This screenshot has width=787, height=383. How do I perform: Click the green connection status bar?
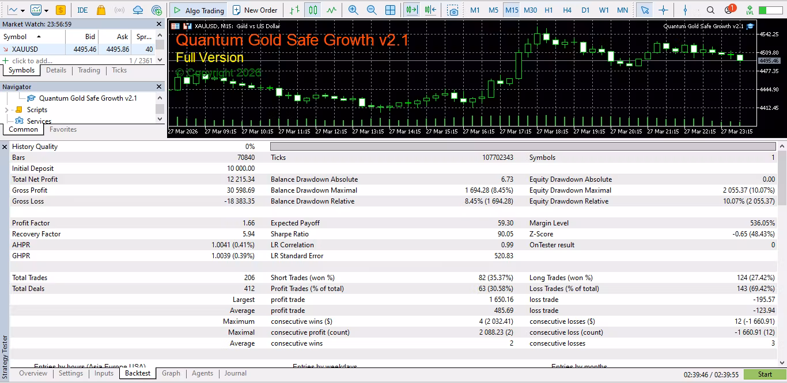click(x=771, y=10)
